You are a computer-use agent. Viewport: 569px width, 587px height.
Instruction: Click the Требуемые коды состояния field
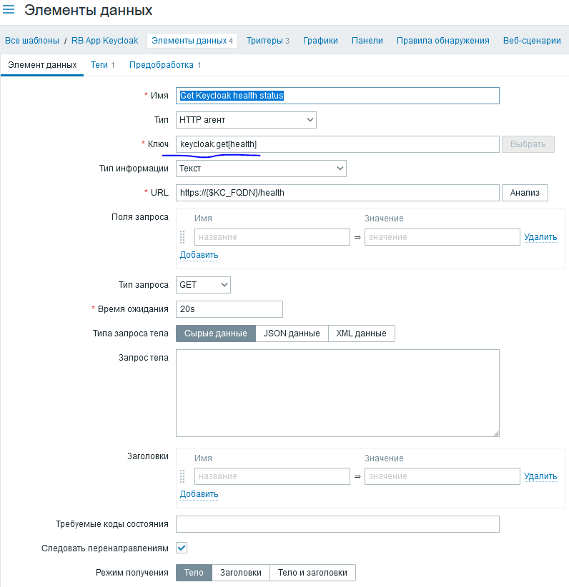point(337,524)
